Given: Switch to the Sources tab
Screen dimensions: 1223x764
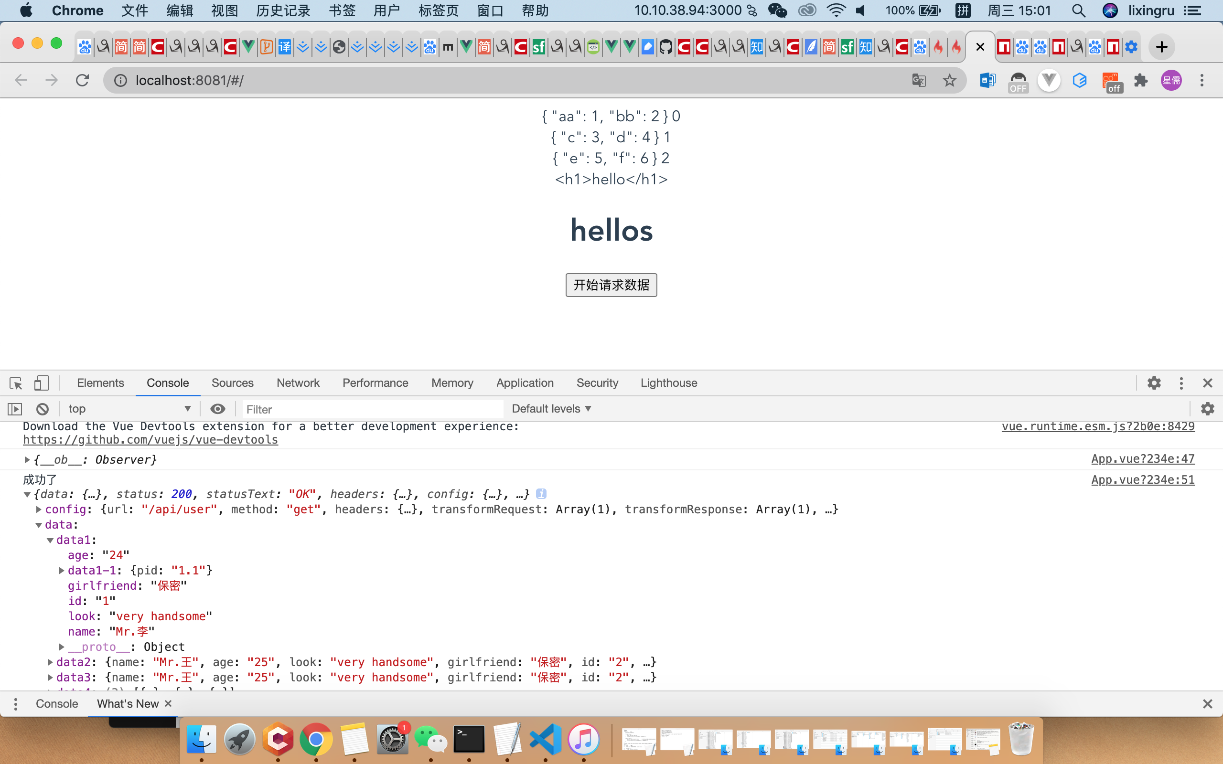Looking at the screenshot, I should tap(233, 383).
